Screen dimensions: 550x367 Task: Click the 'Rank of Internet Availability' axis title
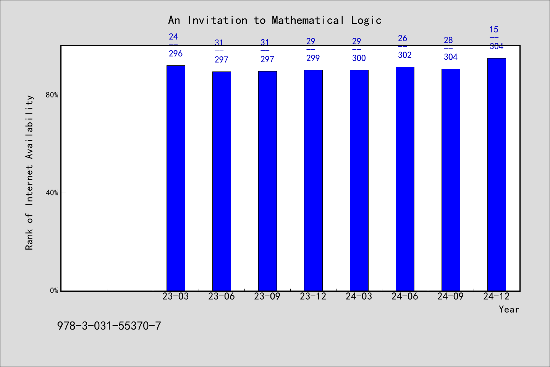coord(29,172)
